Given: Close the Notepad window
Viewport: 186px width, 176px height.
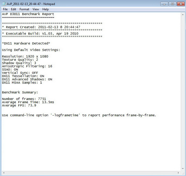Looking at the screenshot, I should [181, 4].
